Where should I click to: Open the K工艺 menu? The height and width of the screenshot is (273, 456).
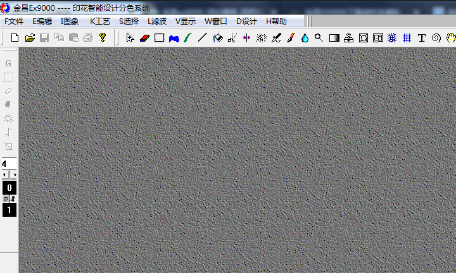pyautogui.click(x=100, y=21)
